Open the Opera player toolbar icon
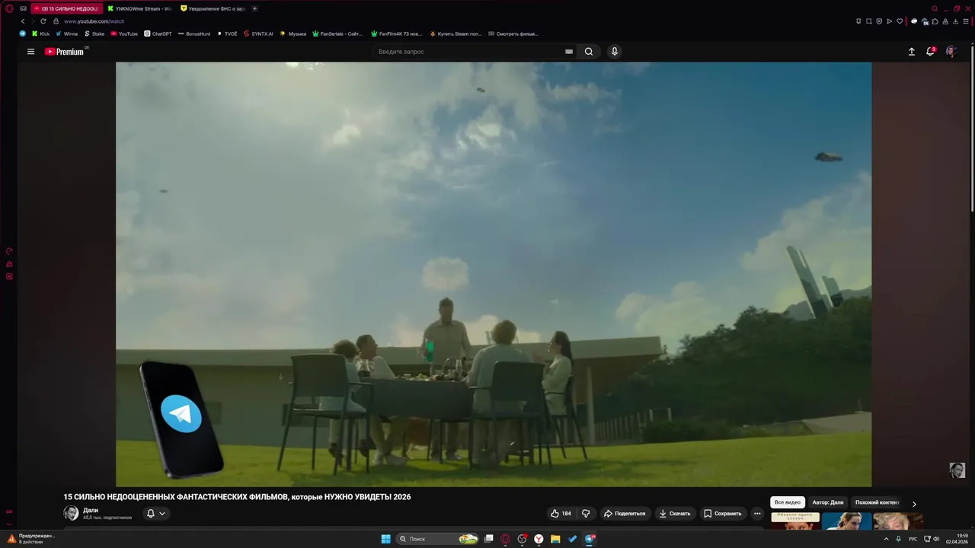Image resolution: width=975 pixels, height=548 pixels. [889, 21]
